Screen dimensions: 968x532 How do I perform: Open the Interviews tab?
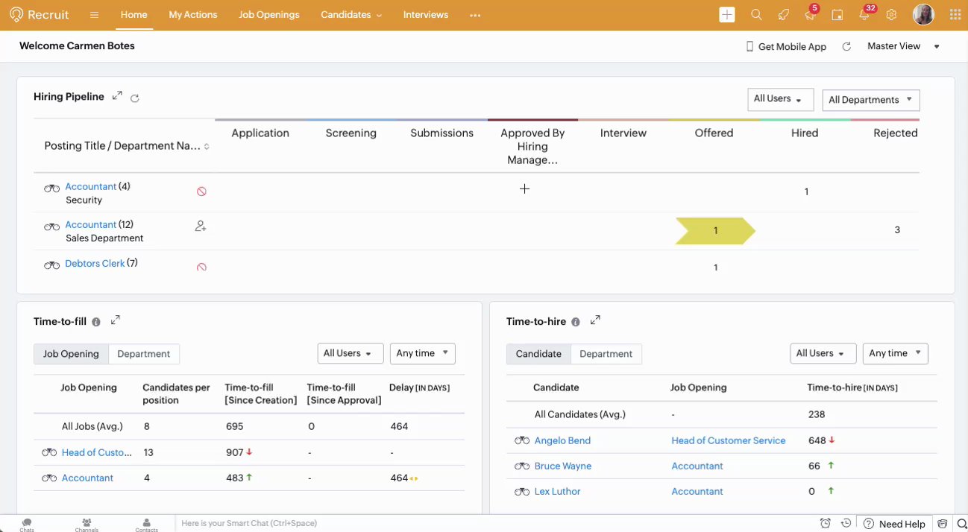click(x=426, y=15)
